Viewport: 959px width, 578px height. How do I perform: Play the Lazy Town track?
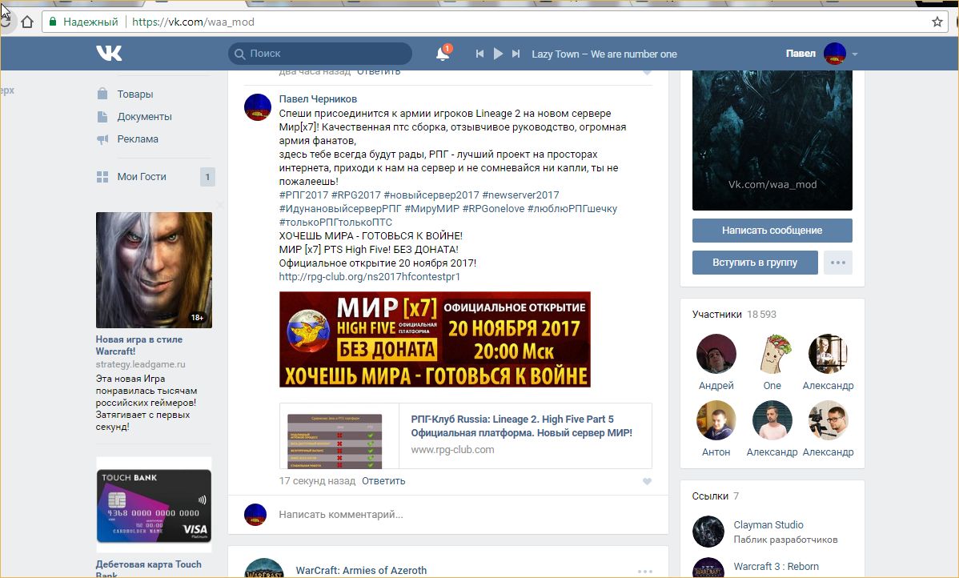tap(498, 54)
